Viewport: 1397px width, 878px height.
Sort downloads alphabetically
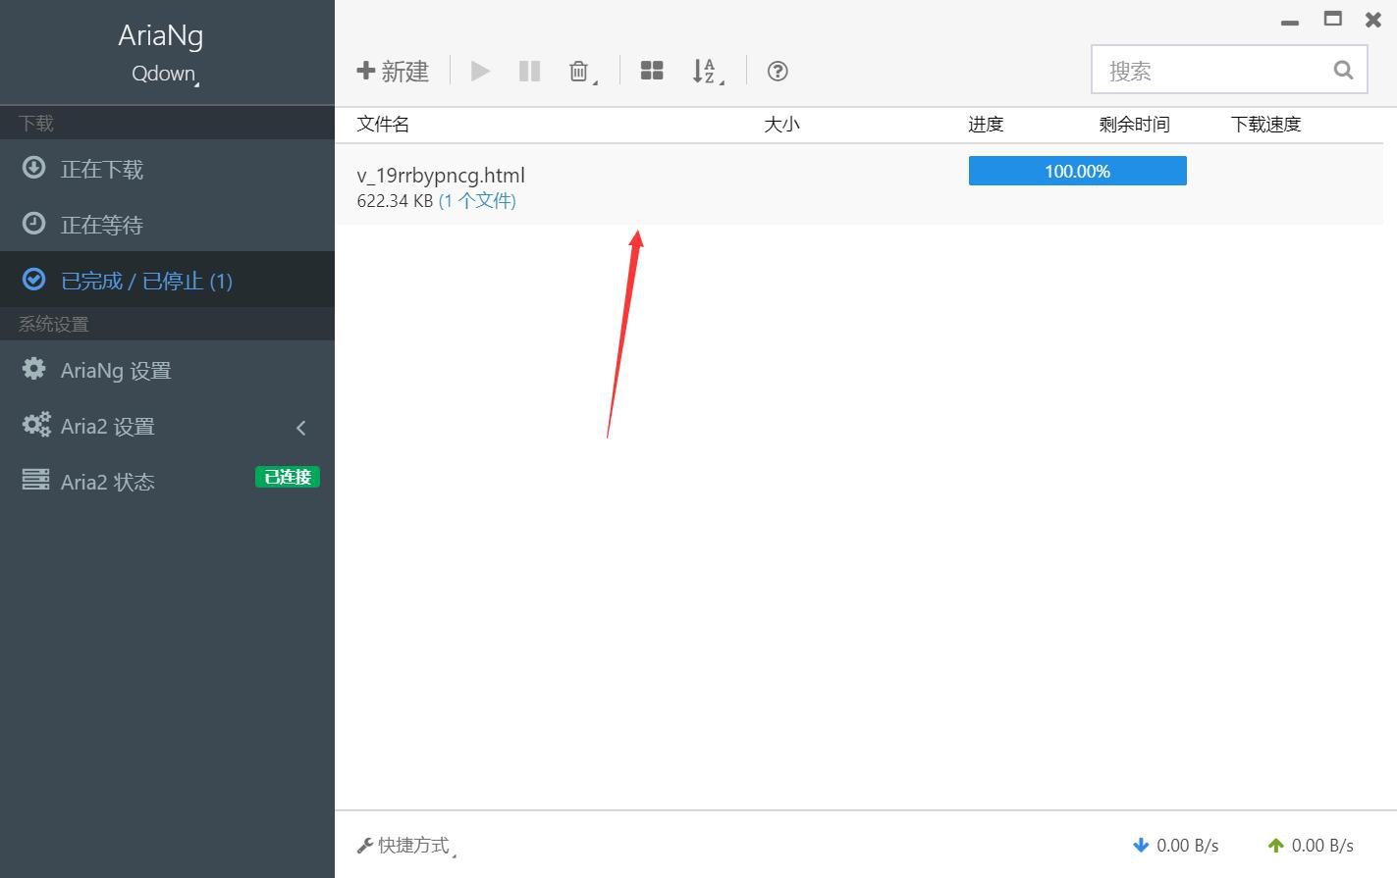[704, 70]
